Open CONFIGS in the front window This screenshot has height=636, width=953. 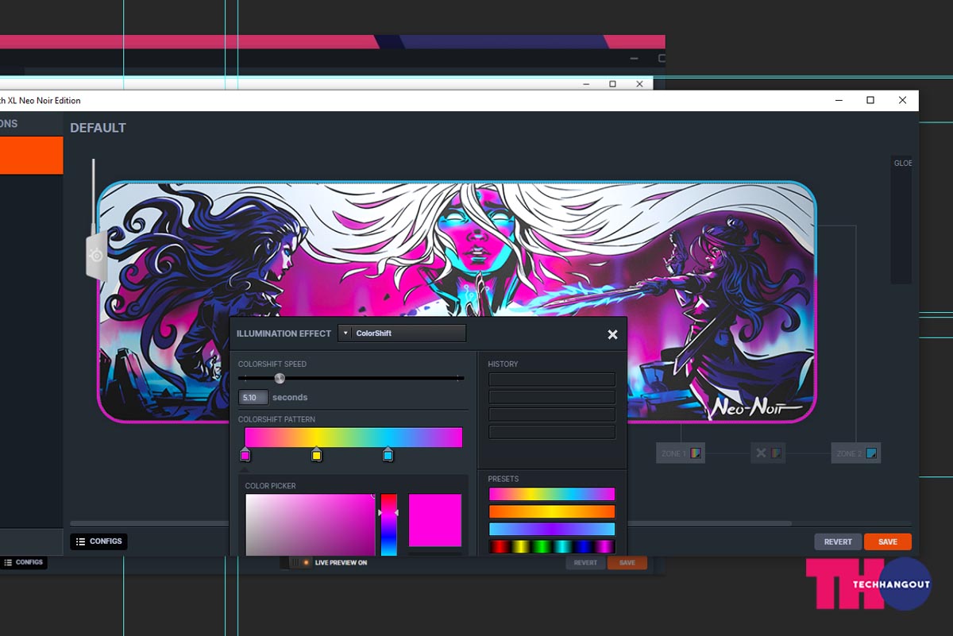pyautogui.click(x=99, y=542)
